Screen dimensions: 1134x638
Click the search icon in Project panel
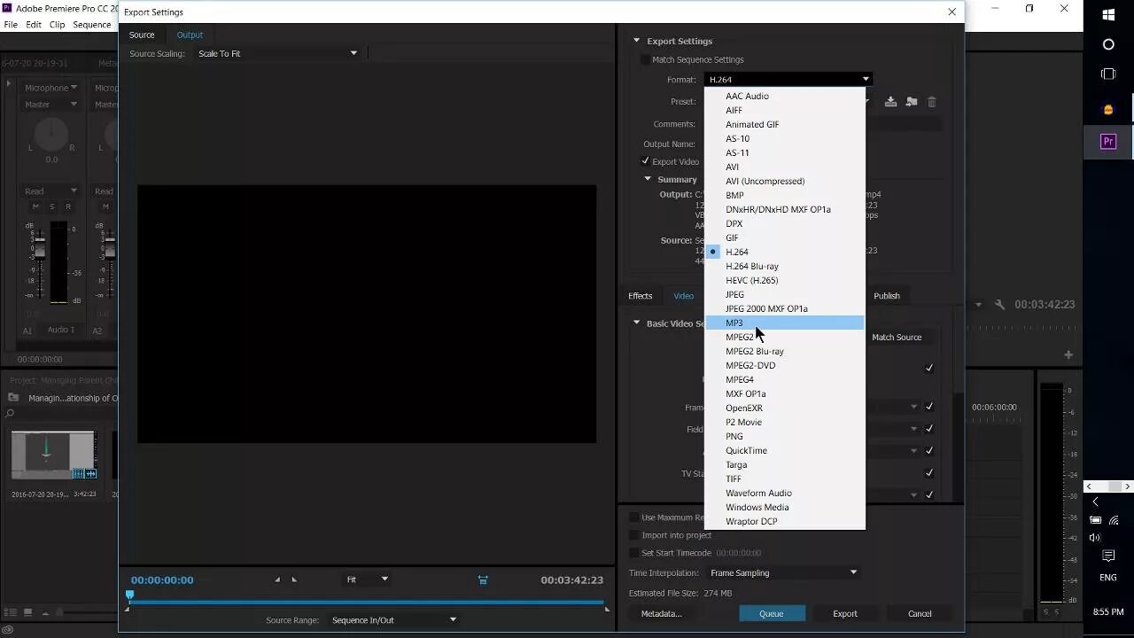click(11, 414)
